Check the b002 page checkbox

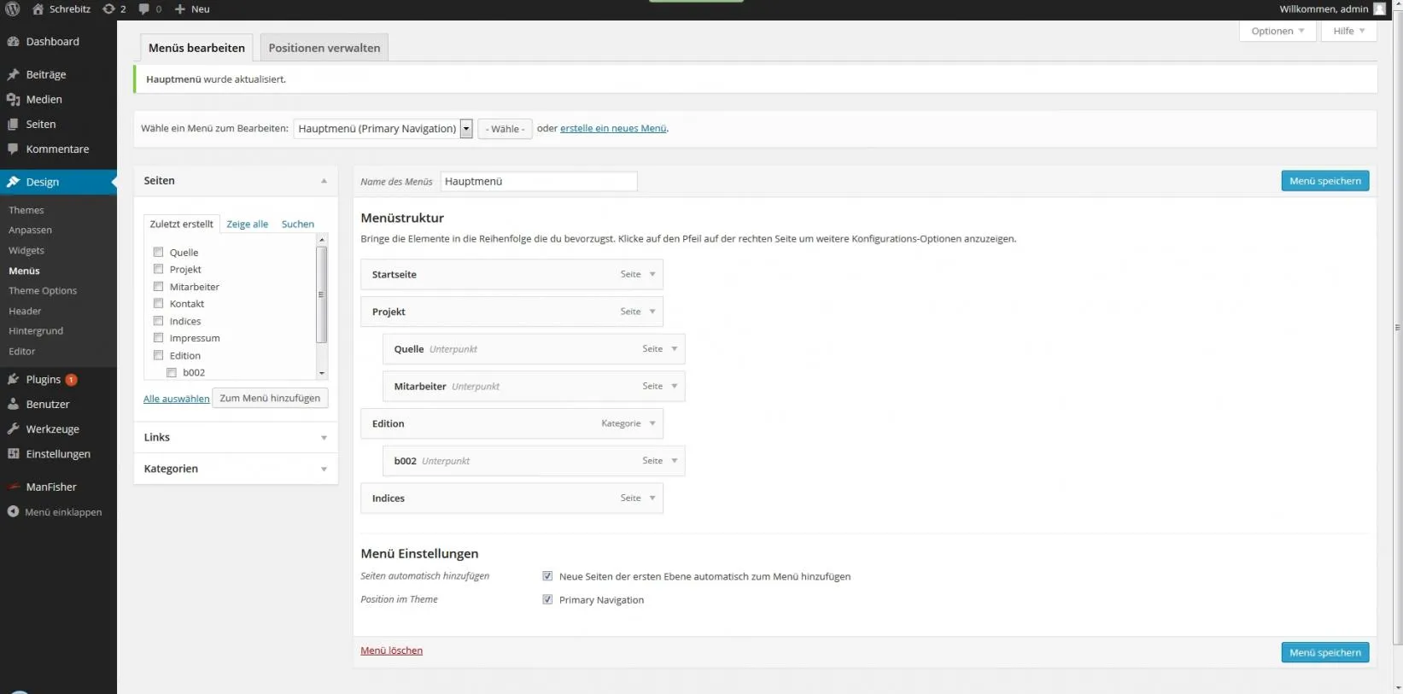172,372
